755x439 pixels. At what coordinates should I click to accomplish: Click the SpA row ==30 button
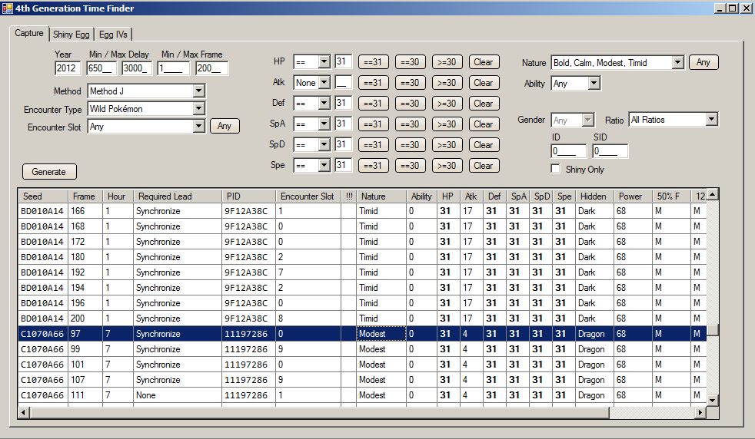pos(410,124)
